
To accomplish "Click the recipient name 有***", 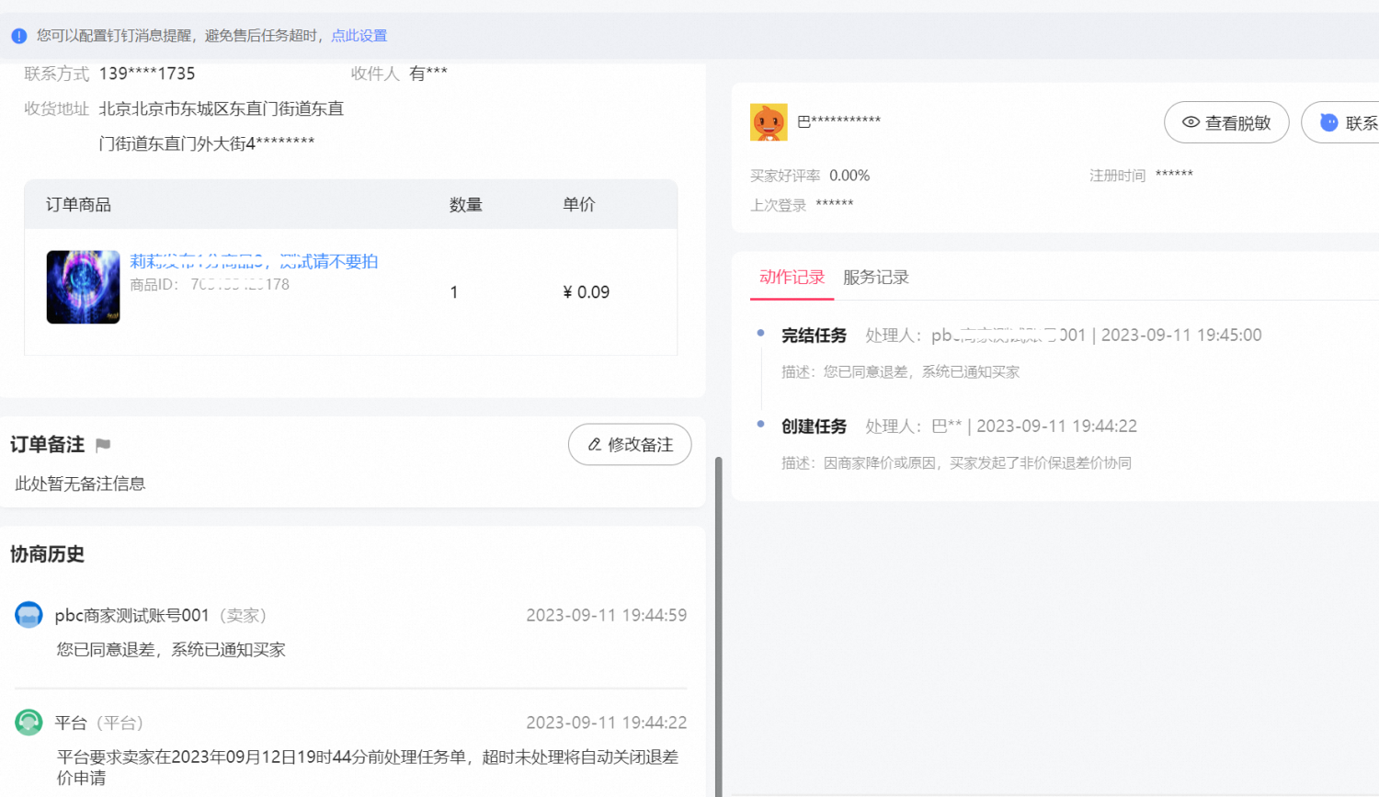I will point(428,74).
